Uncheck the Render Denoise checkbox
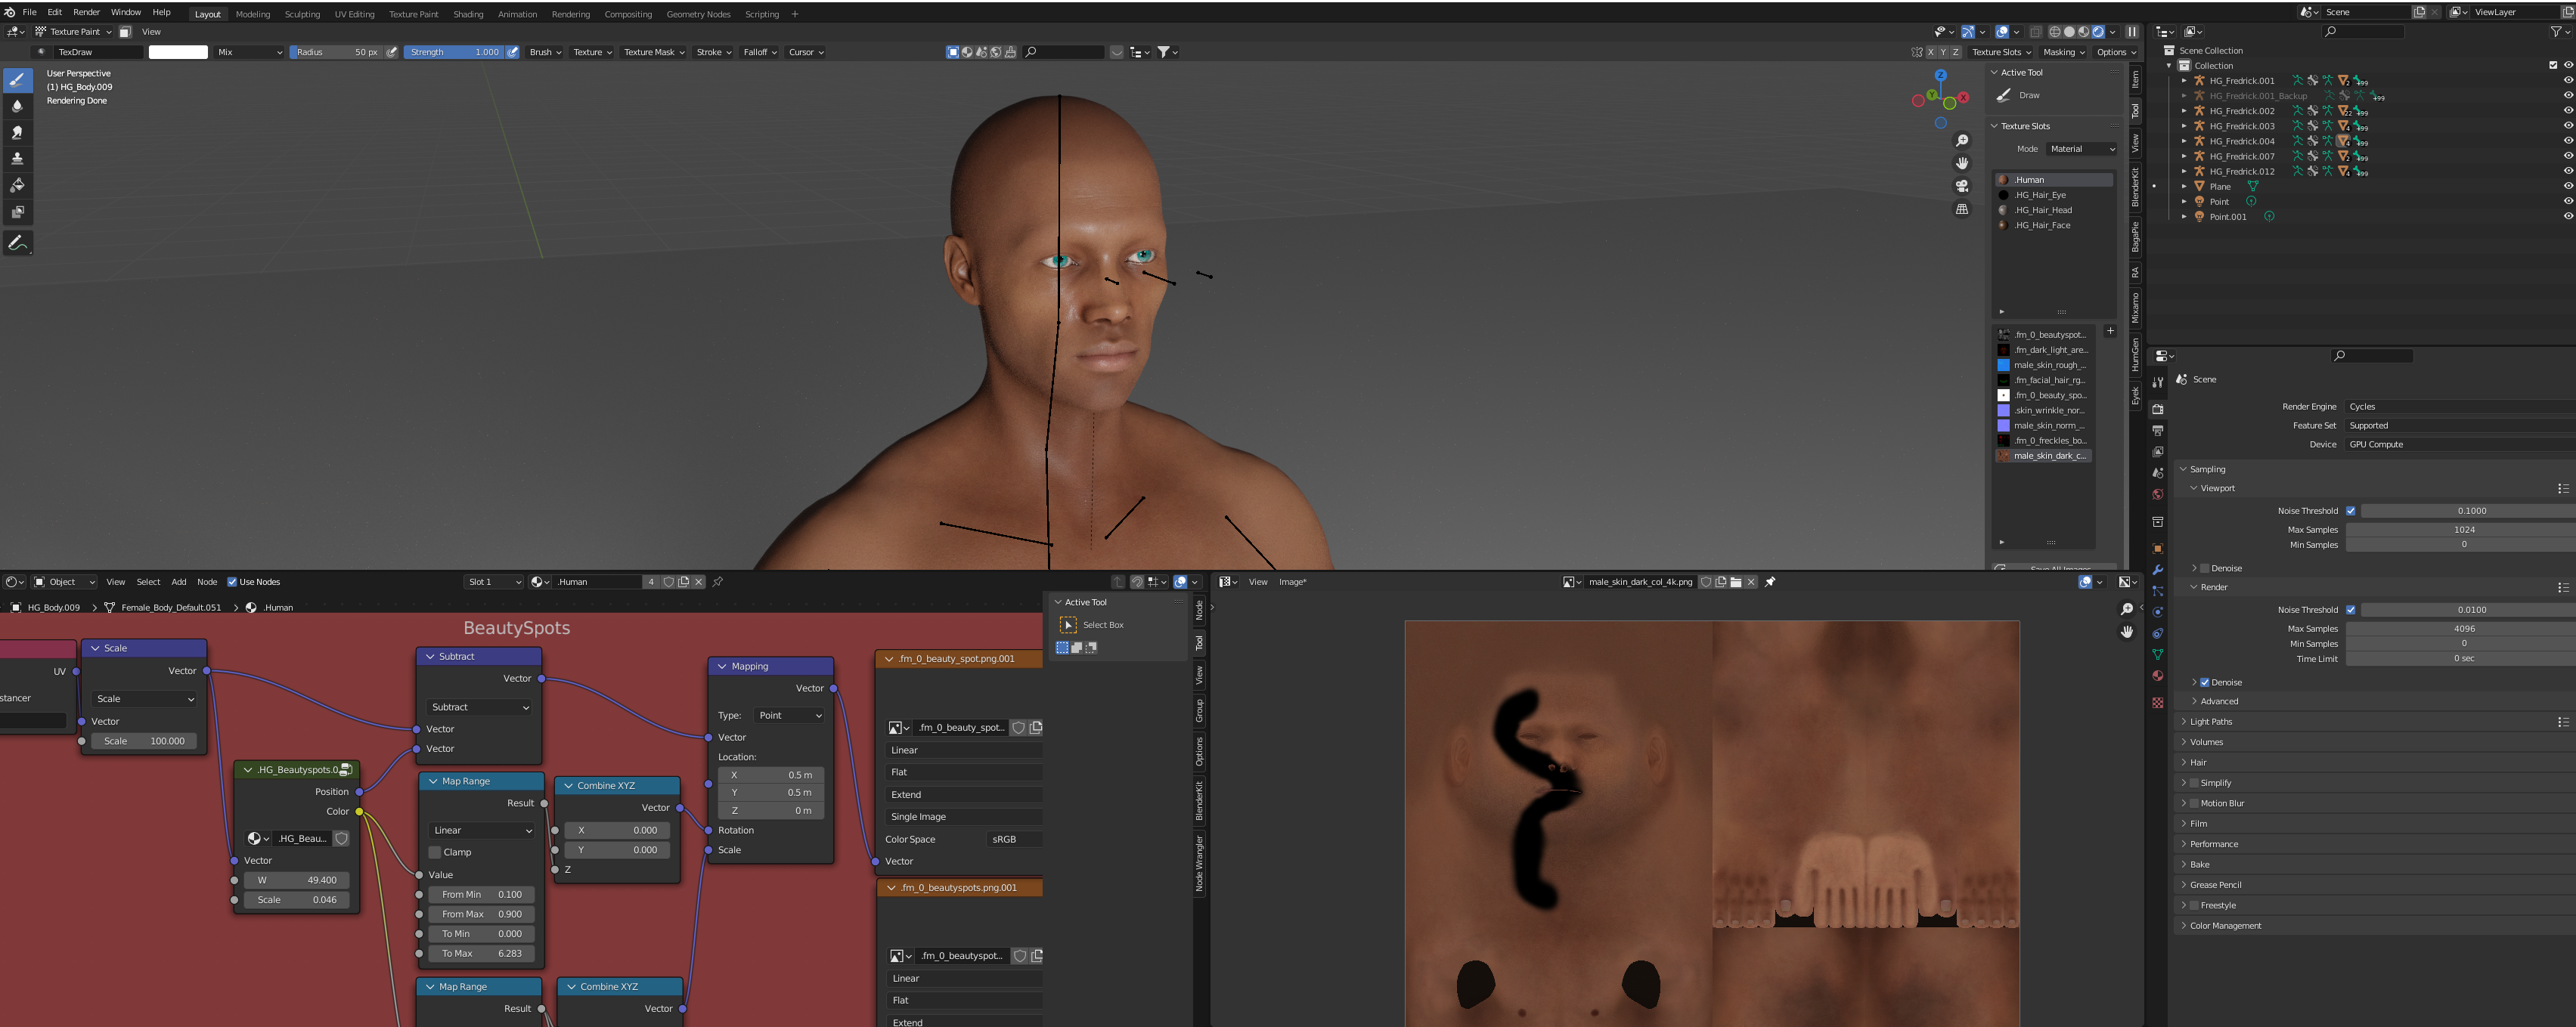The width and height of the screenshot is (2576, 1027). (2204, 682)
